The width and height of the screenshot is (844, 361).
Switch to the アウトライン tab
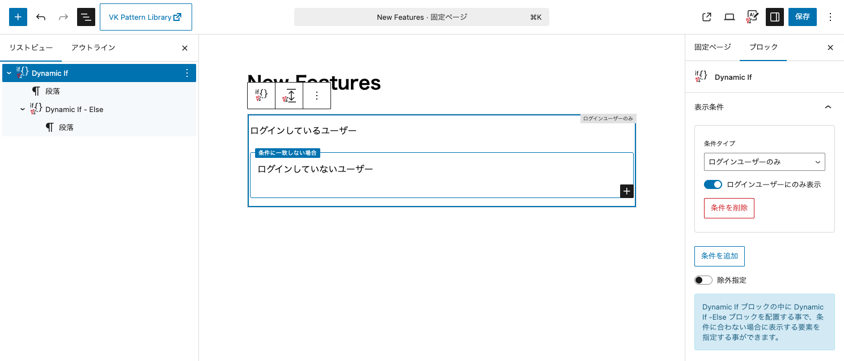(93, 48)
